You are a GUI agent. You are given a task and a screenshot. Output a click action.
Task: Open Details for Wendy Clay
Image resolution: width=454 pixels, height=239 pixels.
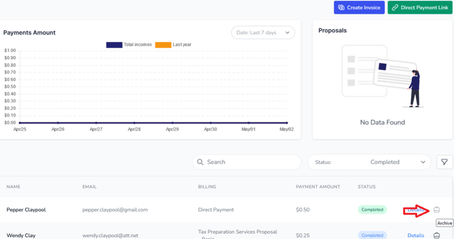416,236
